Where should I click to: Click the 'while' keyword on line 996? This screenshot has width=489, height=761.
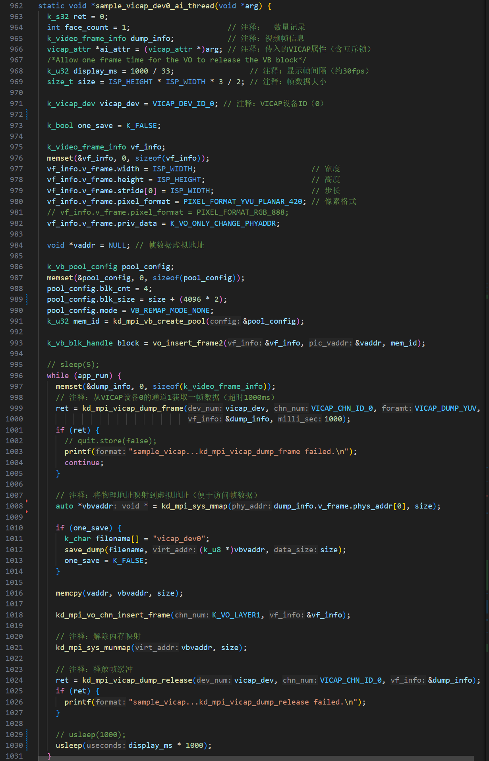[x=58, y=376]
